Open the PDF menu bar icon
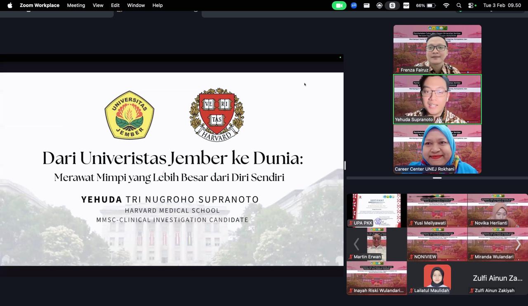 [406, 5]
